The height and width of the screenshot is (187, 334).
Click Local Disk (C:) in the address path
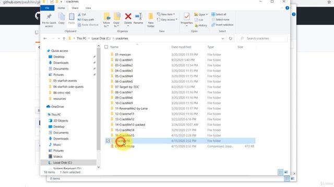[101, 38]
